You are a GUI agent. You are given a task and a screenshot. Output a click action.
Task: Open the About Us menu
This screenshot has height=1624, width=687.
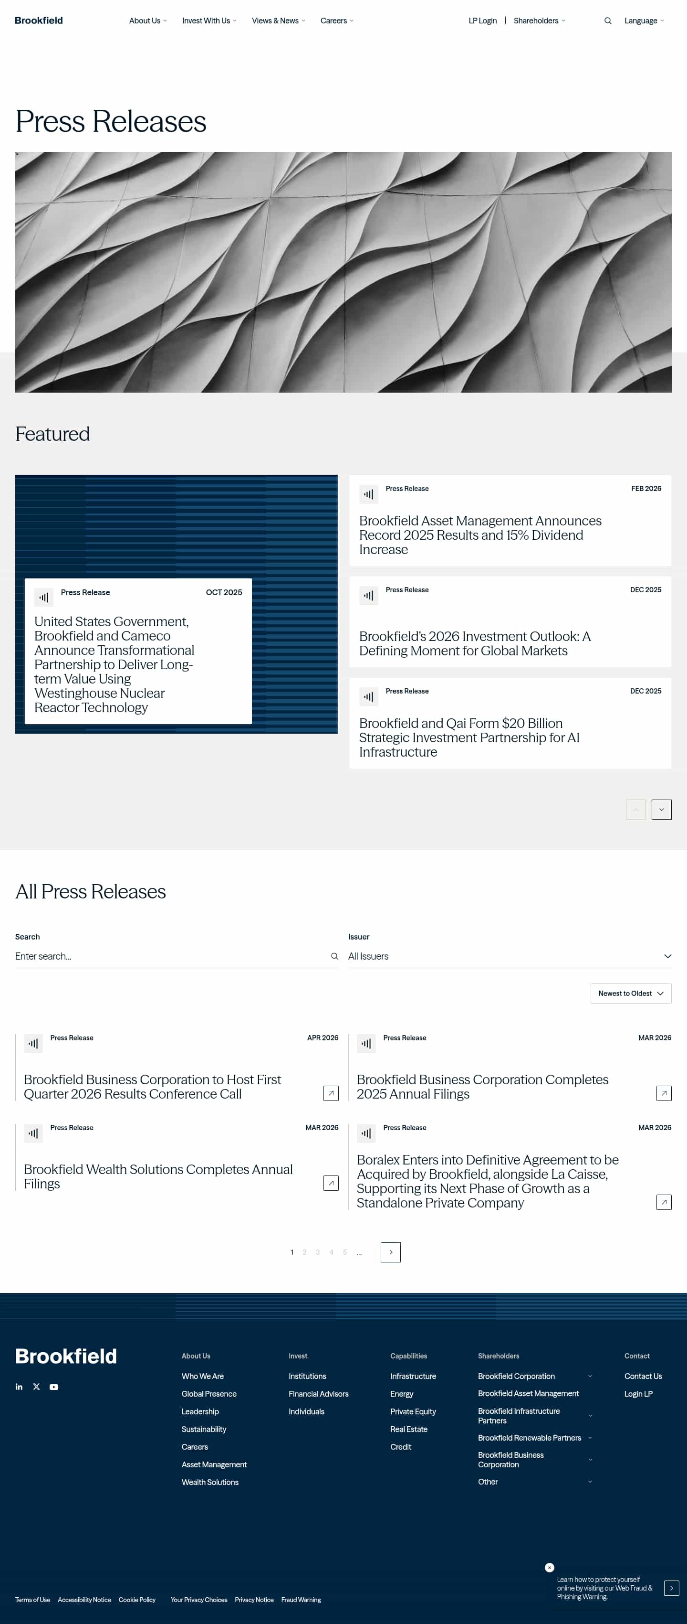point(148,21)
